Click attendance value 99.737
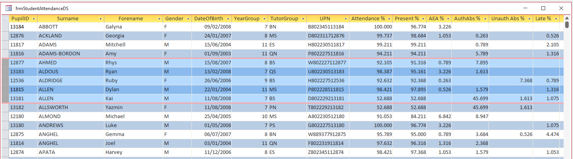The height and width of the screenshot is (159, 573). 371,36
